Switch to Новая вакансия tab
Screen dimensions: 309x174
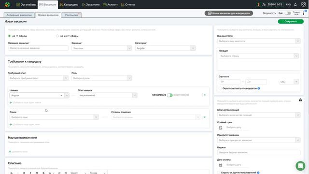[x=48, y=15]
